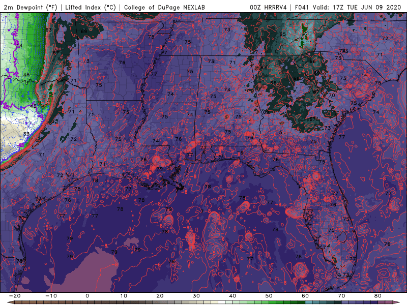This screenshot has width=407, height=305.
Task: Click the '68' dewpoint value on the map
Action: pyautogui.click(x=297, y=78)
